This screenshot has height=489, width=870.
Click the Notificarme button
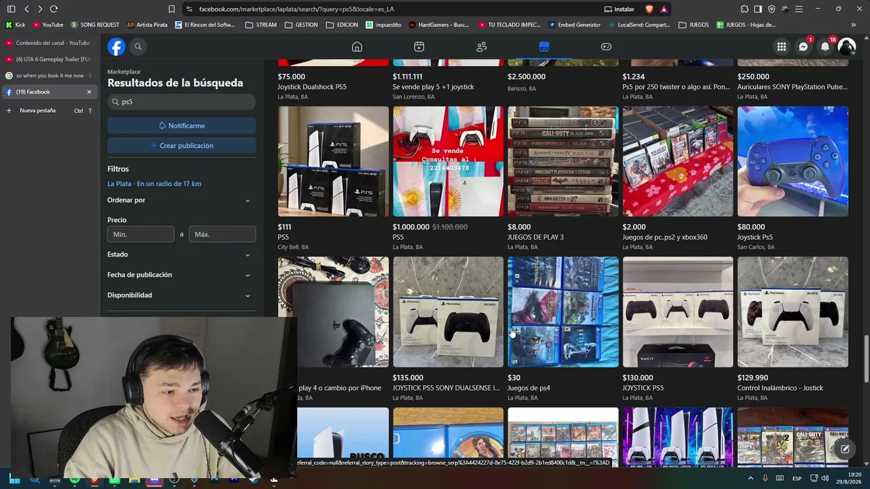click(181, 126)
